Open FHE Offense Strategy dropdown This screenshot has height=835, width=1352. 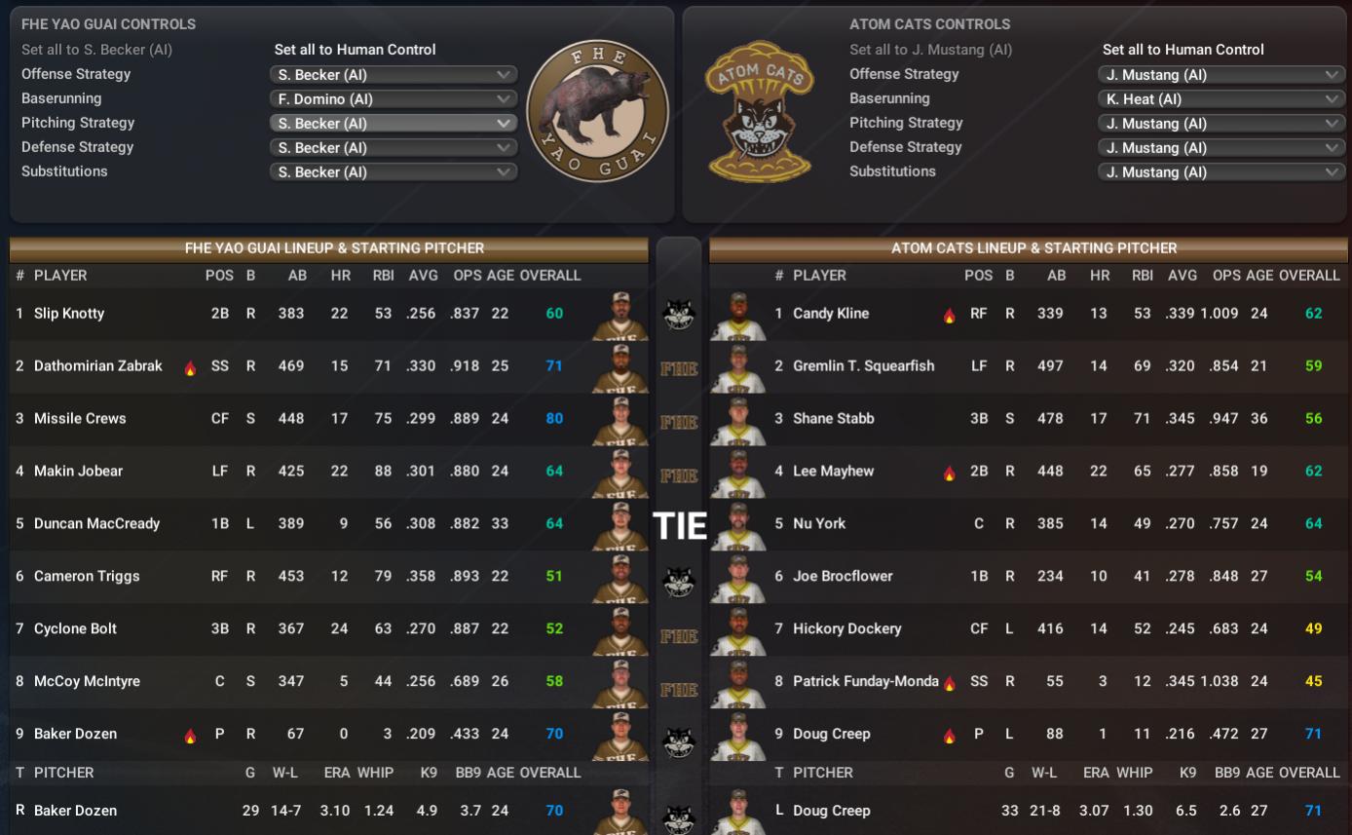[394, 75]
